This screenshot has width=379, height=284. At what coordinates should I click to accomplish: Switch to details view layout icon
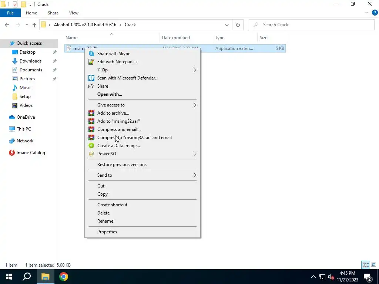coord(365,265)
